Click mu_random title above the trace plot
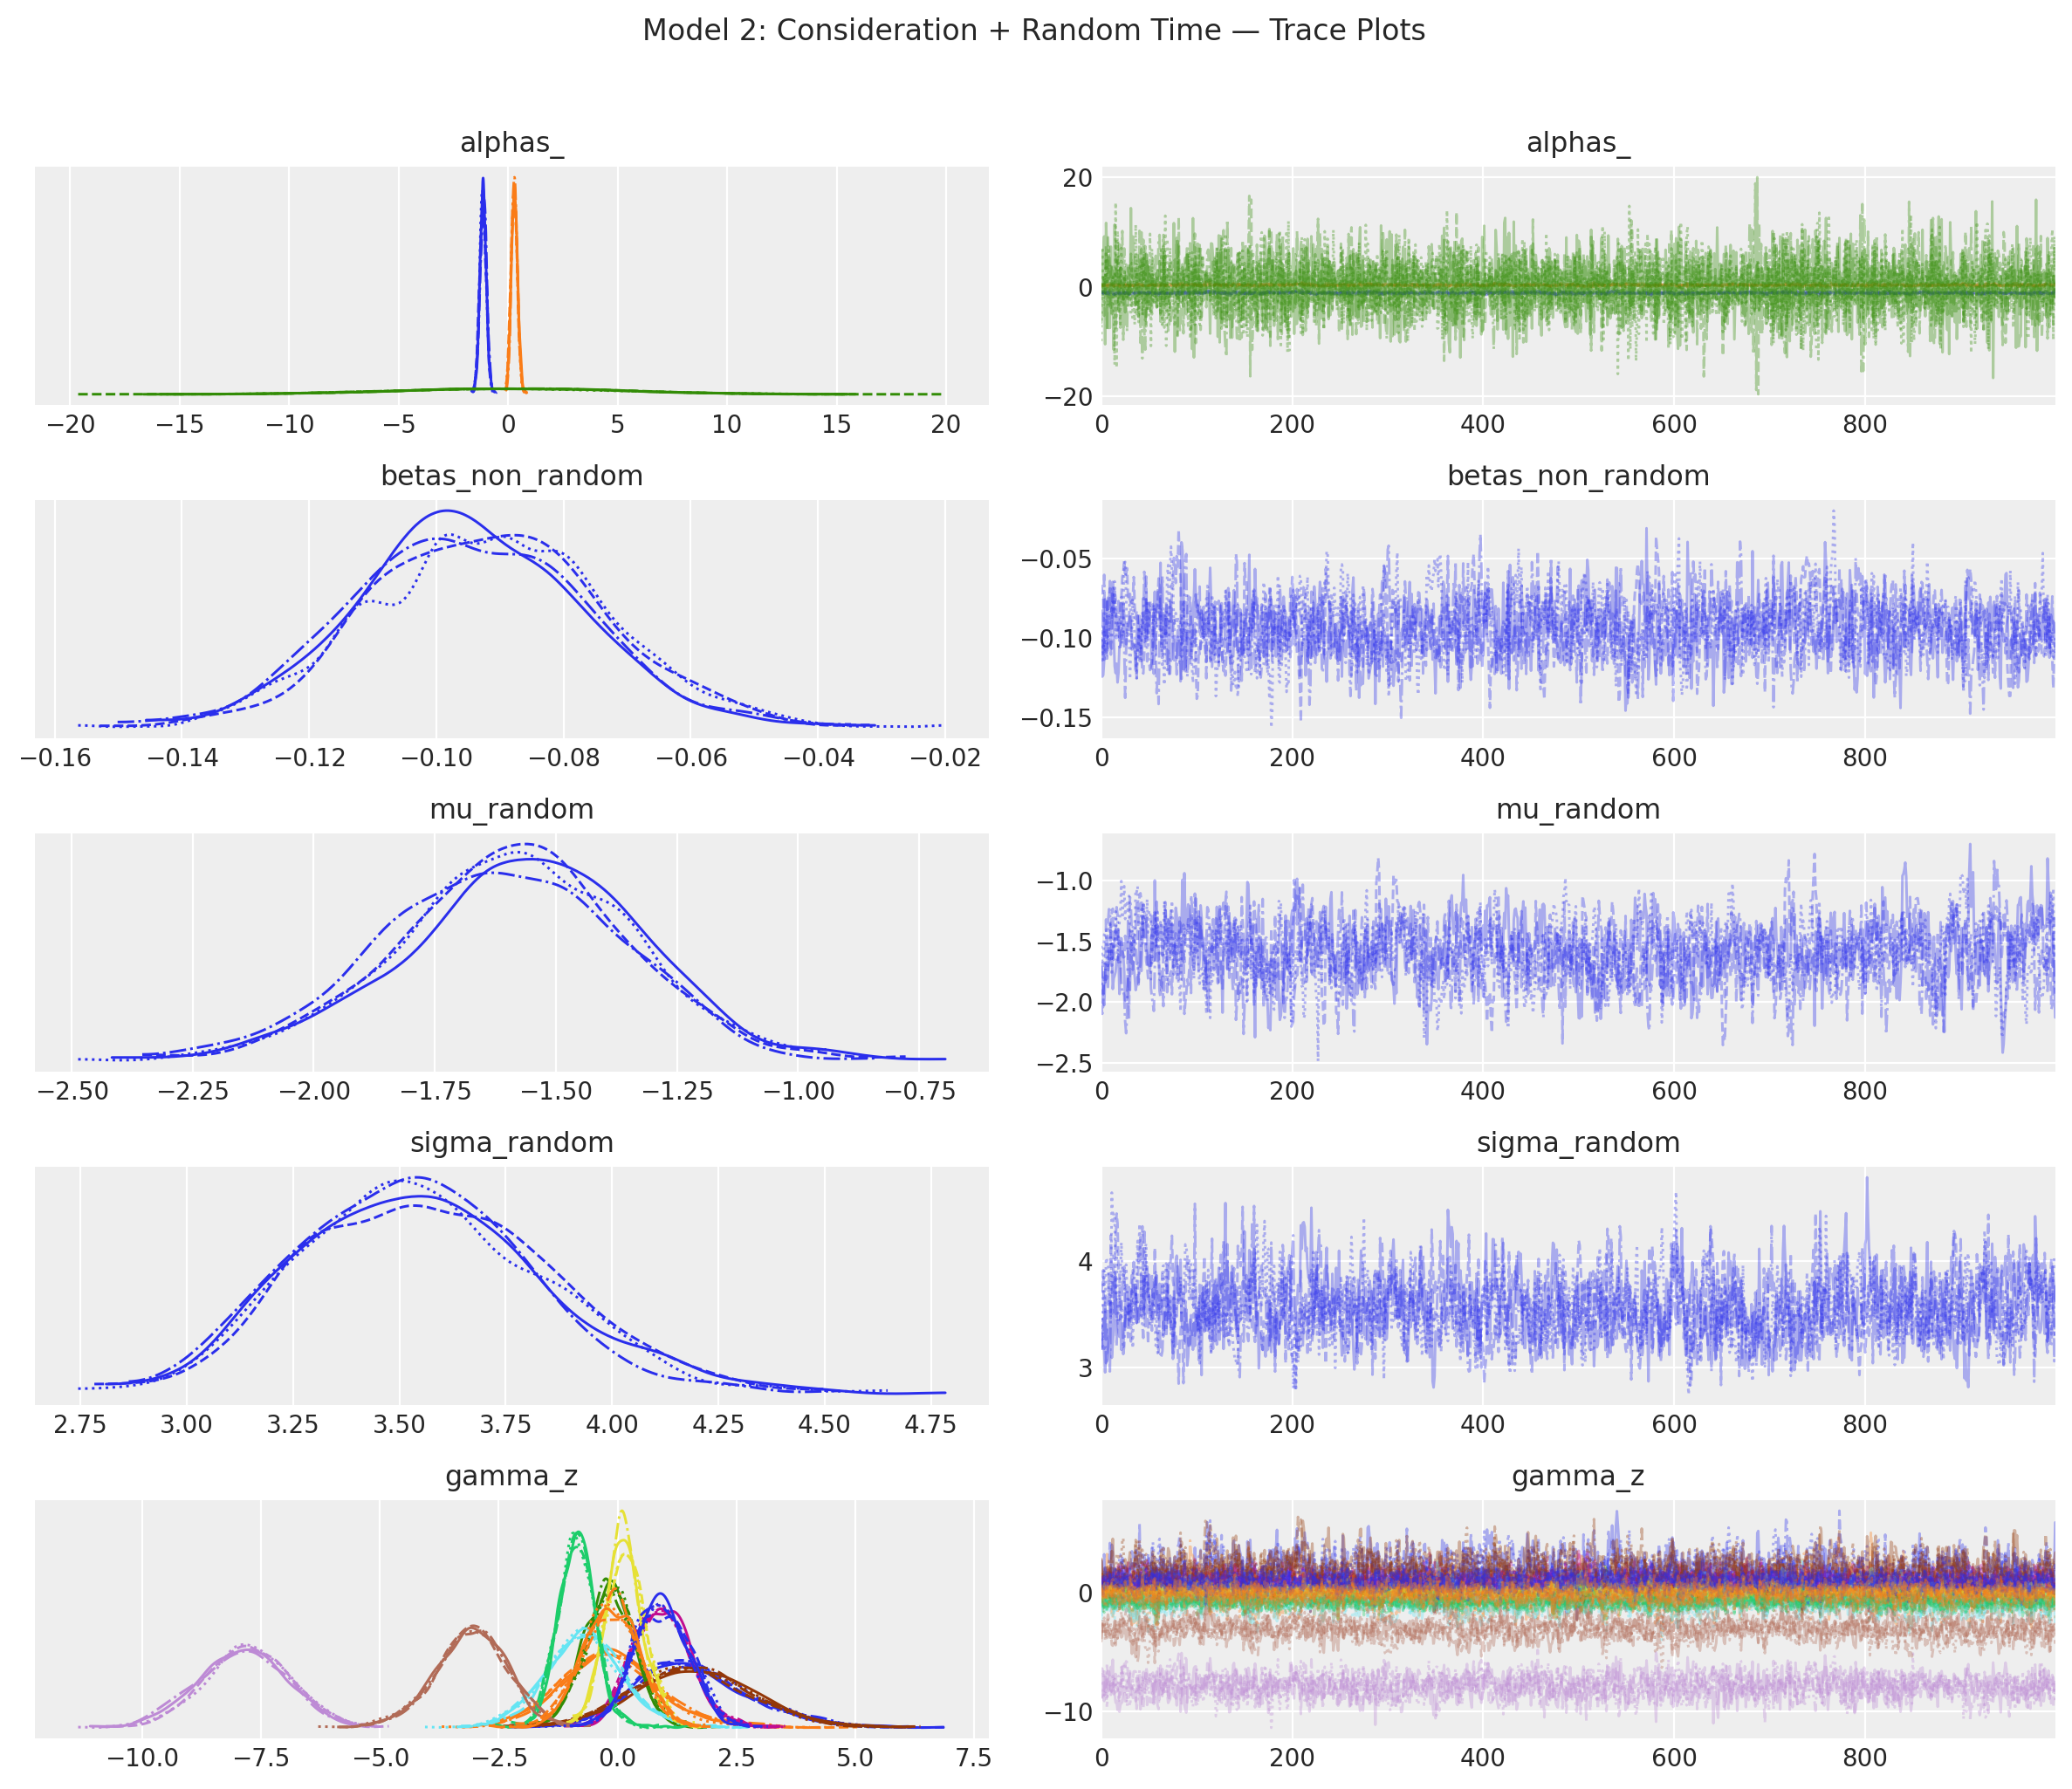This screenshot has width=2072, height=1789. (x=1578, y=809)
